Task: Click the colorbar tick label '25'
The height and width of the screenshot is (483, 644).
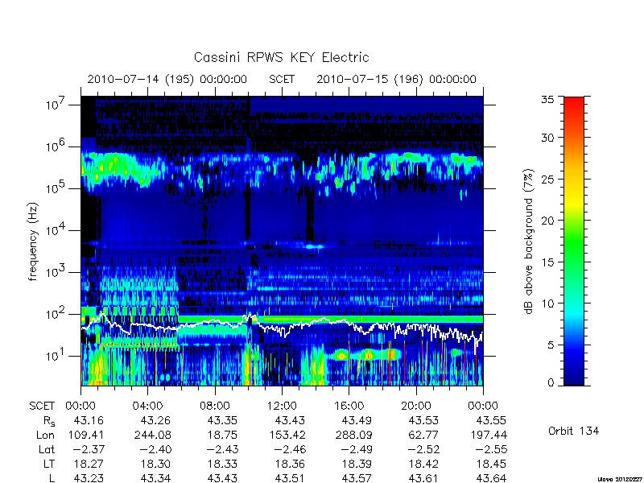Action: (x=547, y=179)
